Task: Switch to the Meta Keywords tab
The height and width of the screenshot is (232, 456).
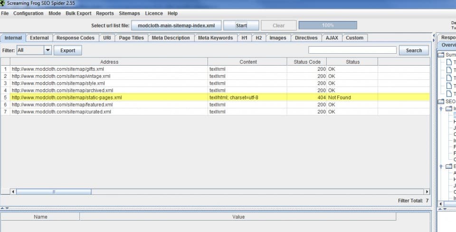Action: click(x=216, y=38)
